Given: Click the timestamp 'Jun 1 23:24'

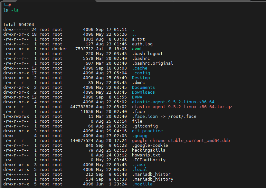Looking at the screenshot, I should [x=111, y=184].
